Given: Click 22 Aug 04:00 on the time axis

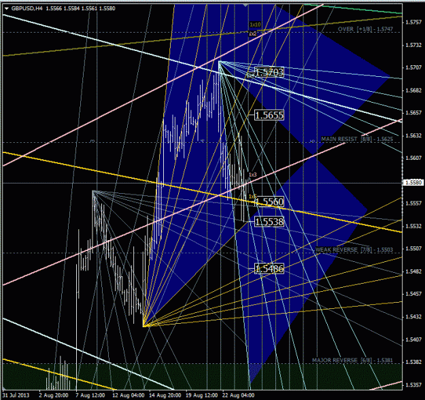Looking at the screenshot, I should (x=238, y=395).
